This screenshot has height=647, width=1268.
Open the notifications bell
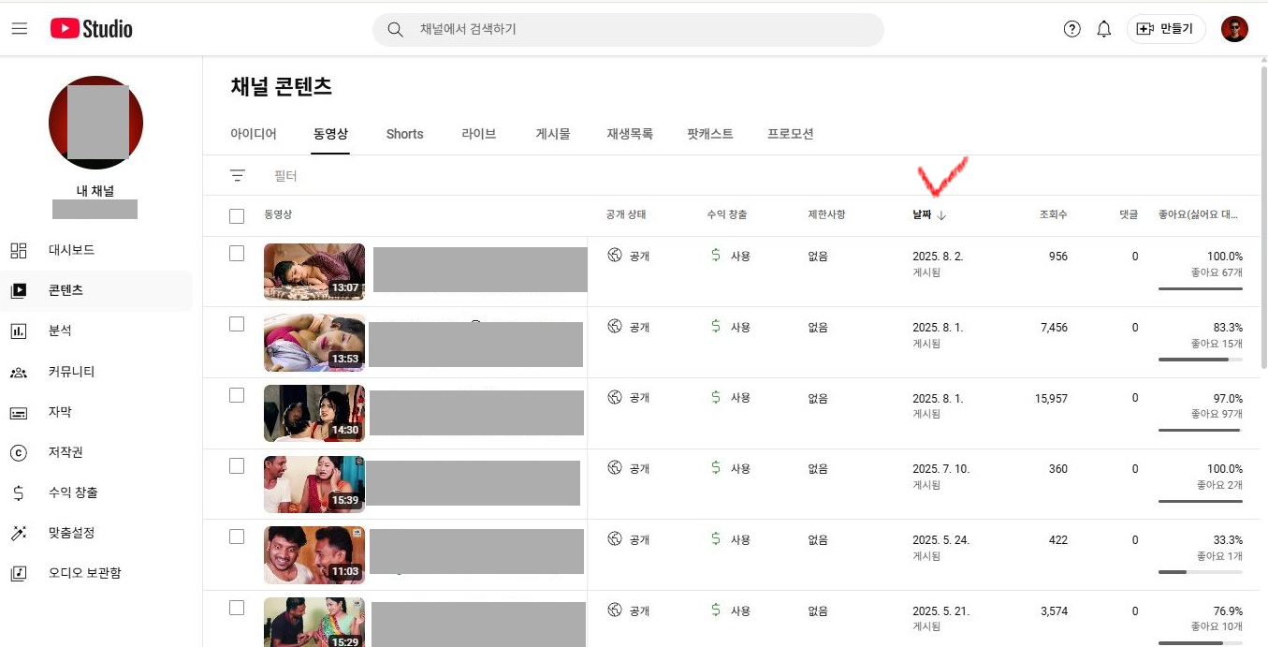(x=1104, y=29)
